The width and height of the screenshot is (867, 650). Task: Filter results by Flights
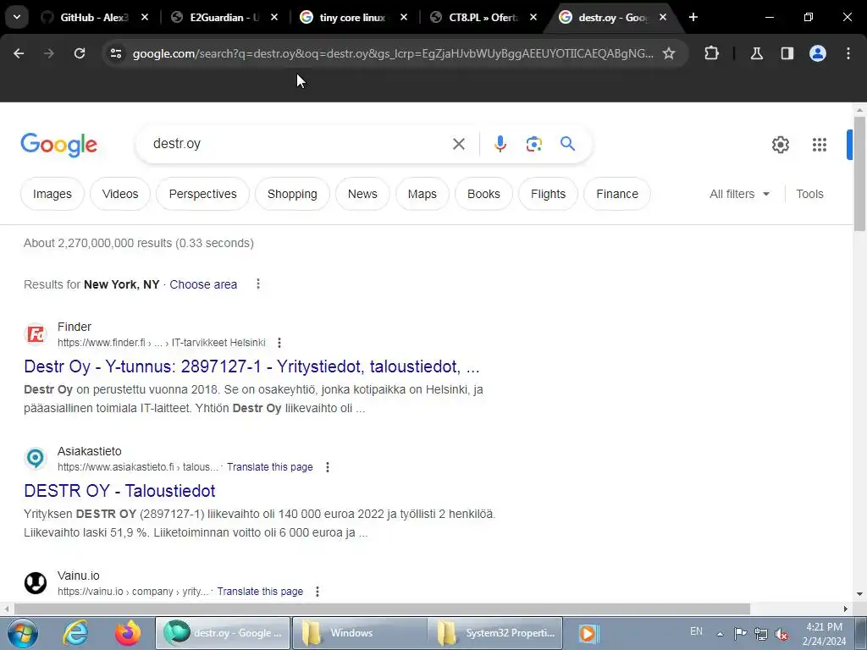tap(548, 194)
